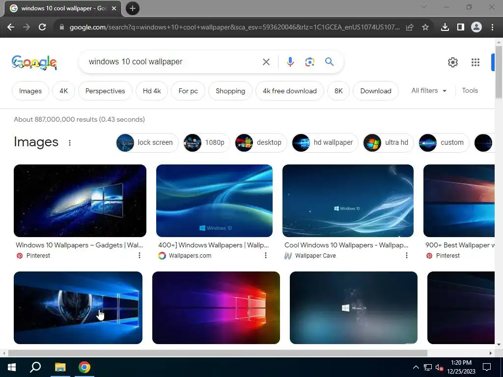Open Wallpaper Cave swirl image
This screenshot has width=503, height=377.
point(348,201)
